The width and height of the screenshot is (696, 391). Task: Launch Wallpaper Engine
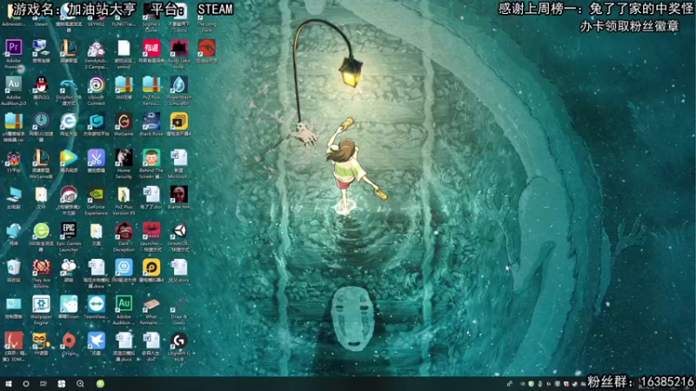pos(41,305)
